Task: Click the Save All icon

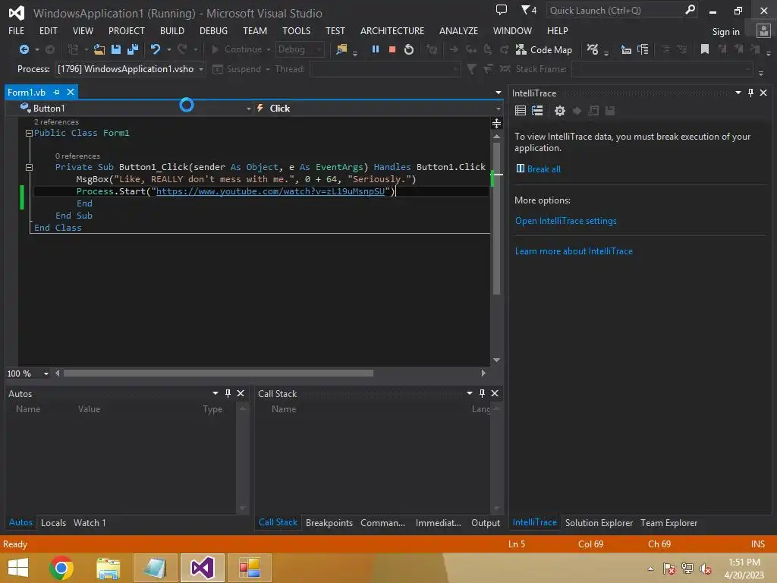Action: pos(133,49)
